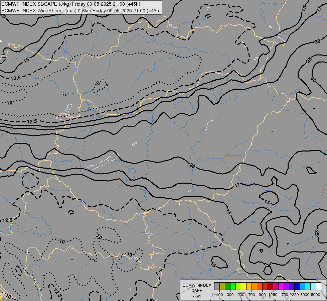Click the amber swatch above 700
The width and height of the screenshot is (327, 301).
249,286
